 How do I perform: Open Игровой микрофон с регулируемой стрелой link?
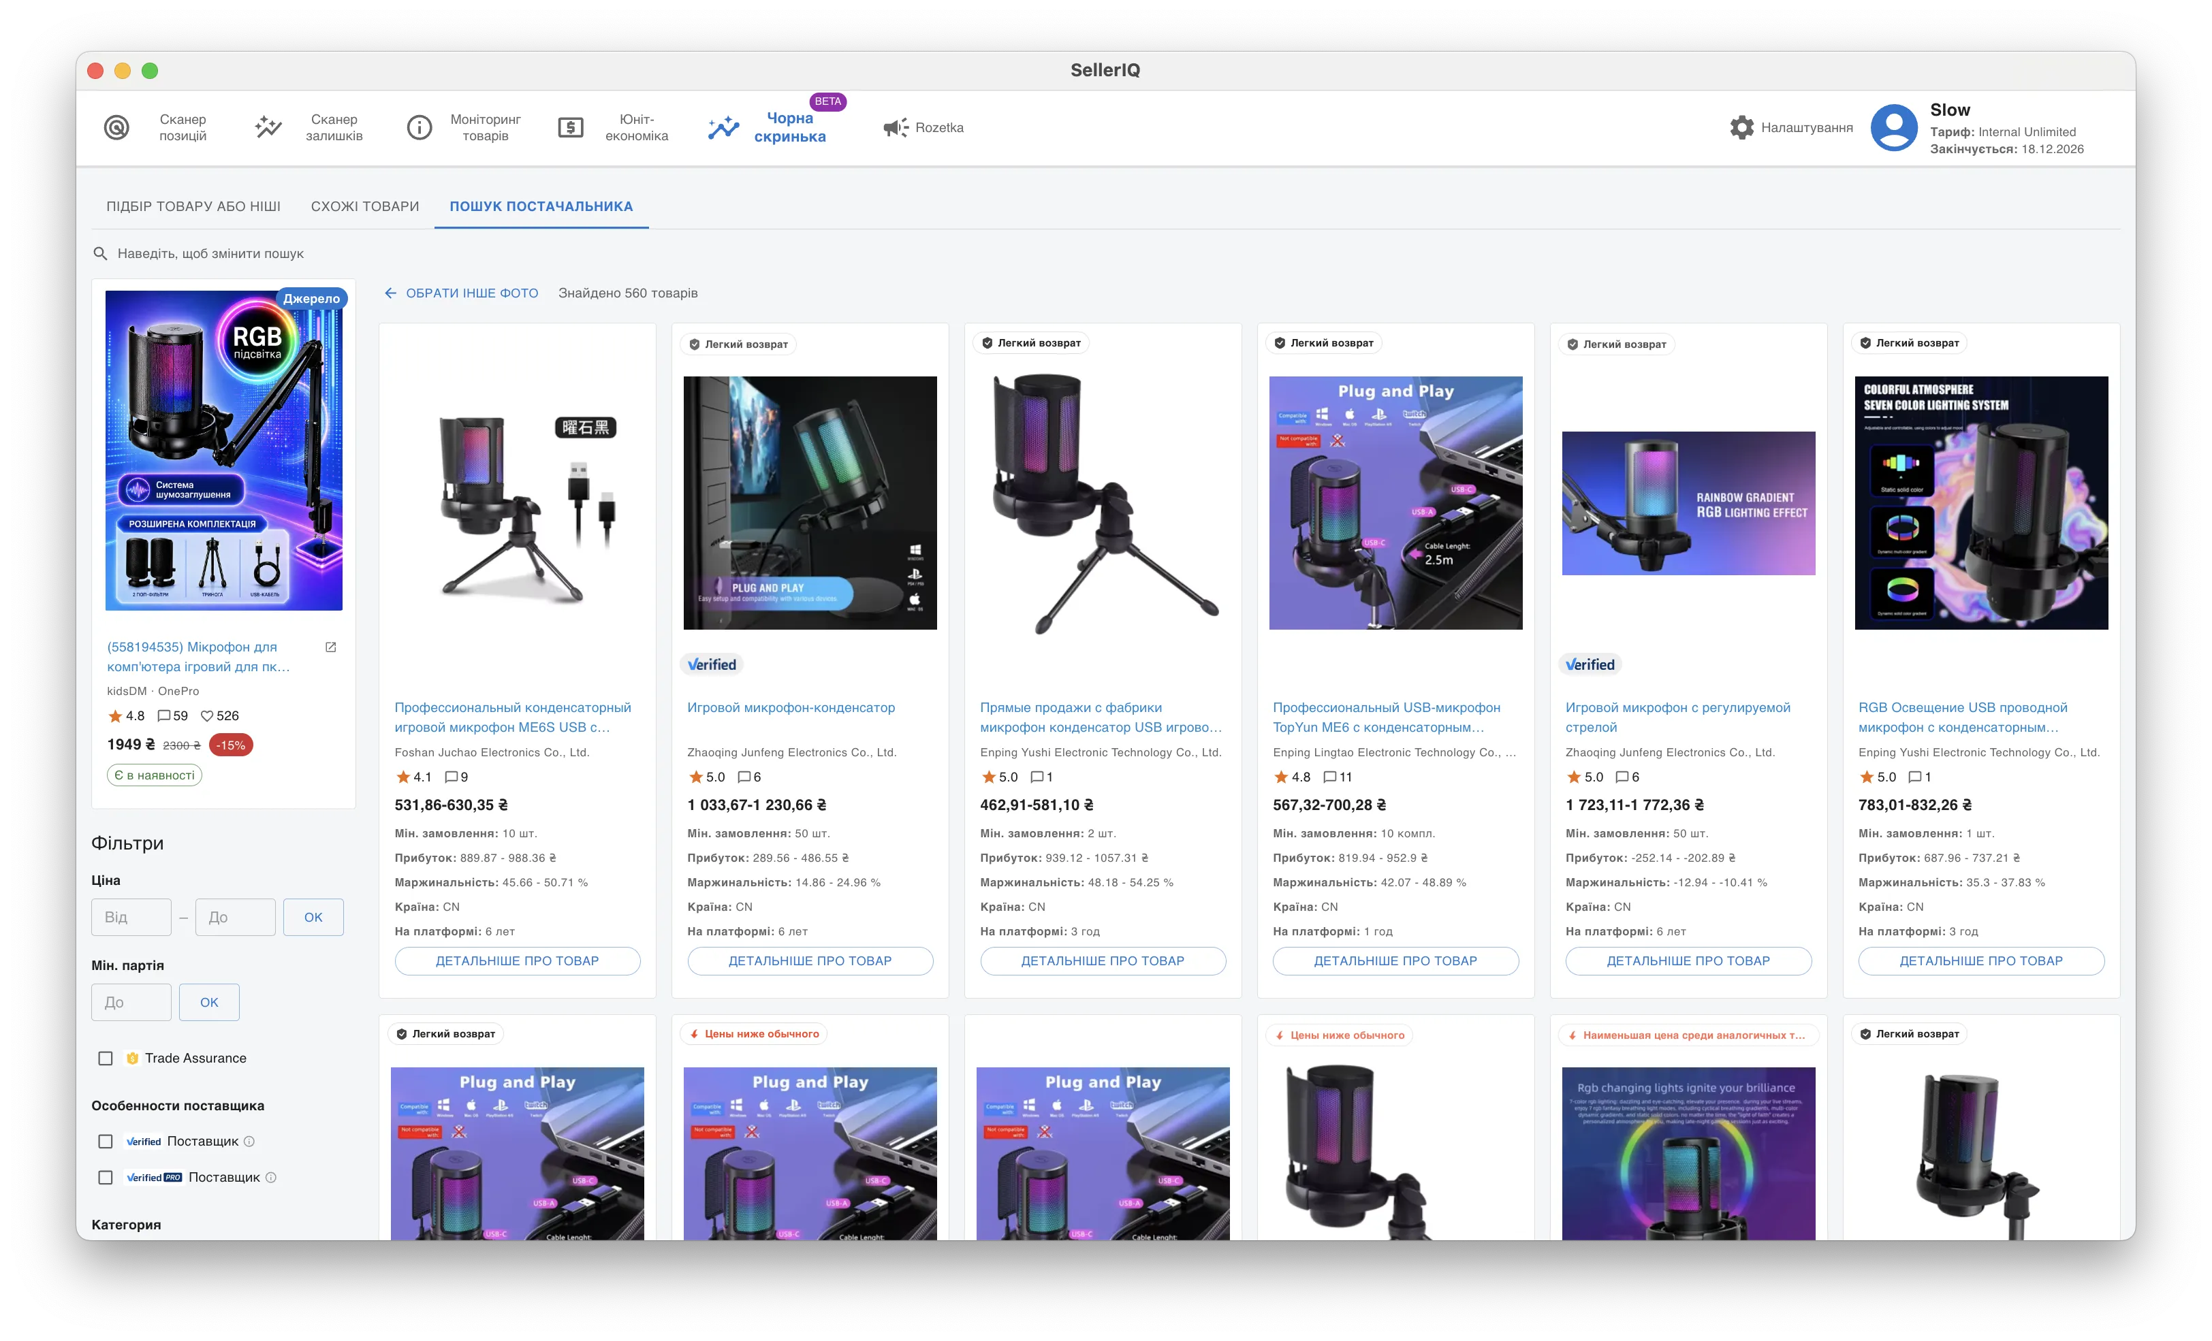pyautogui.click(x=1678, y=718)
